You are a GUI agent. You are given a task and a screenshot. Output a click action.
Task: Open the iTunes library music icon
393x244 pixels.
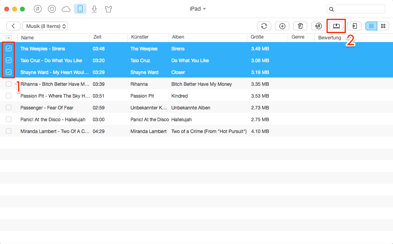point(38,9)
